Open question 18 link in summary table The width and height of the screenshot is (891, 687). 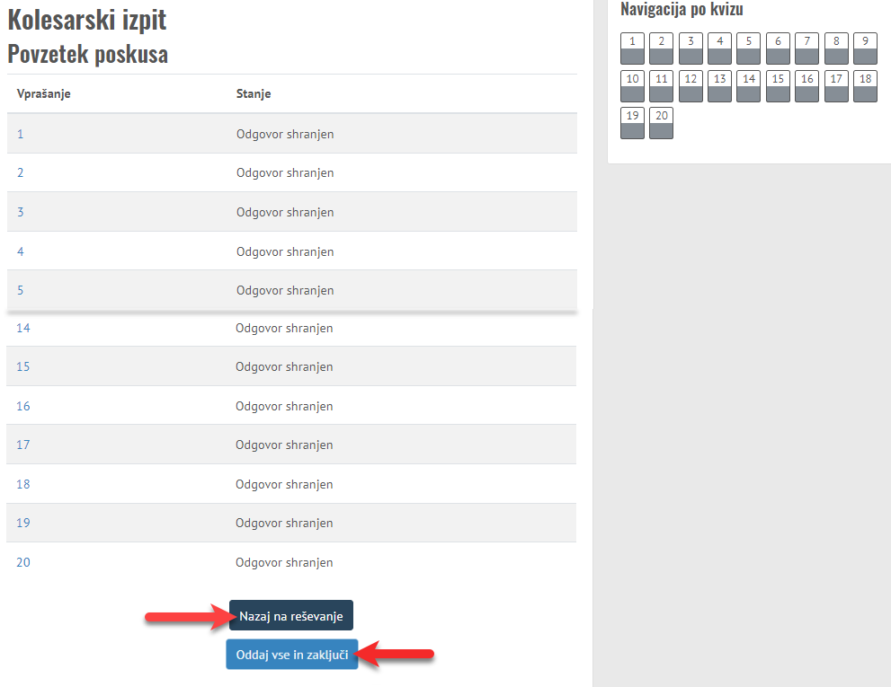click(23, 484)
